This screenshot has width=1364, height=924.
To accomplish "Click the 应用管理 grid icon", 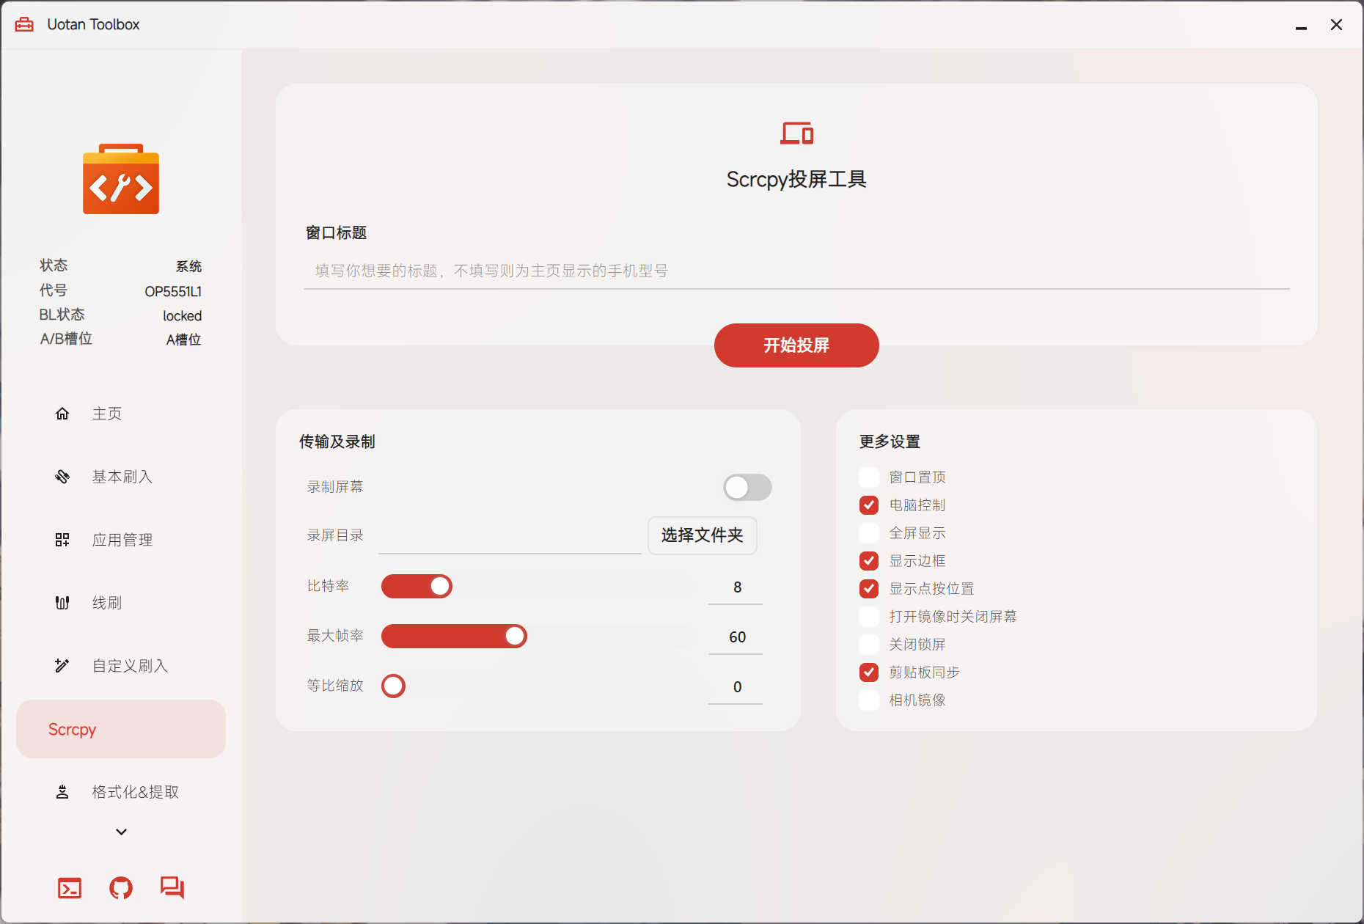I will tap(62, 540).
